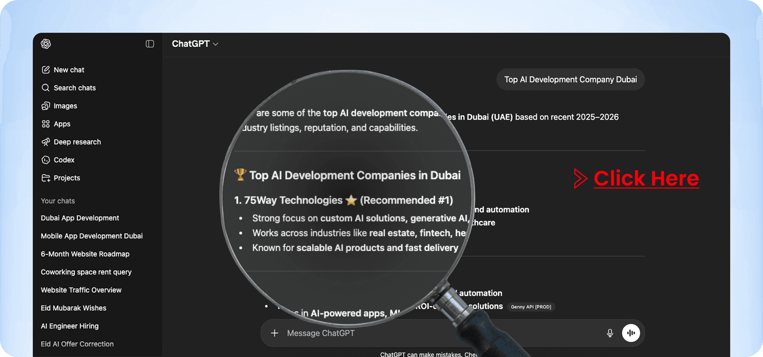
Task: Open the Mobile App Development Dubai chat
Action: tap(92, 236)
